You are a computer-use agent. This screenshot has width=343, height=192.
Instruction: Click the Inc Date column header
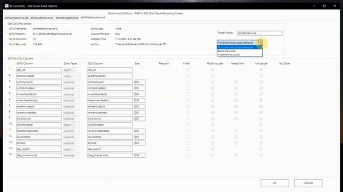pyautogui.click(x=285, y=63)
